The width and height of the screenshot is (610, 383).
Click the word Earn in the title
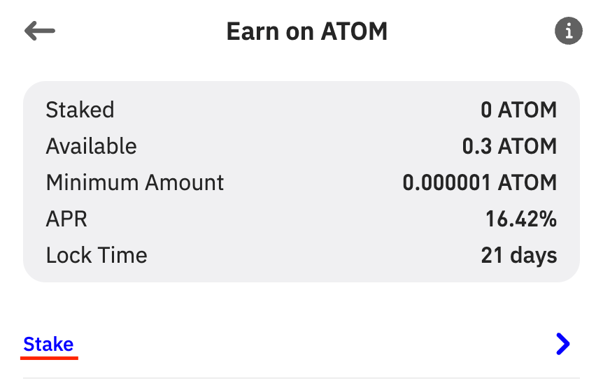(x=248, y=31)
